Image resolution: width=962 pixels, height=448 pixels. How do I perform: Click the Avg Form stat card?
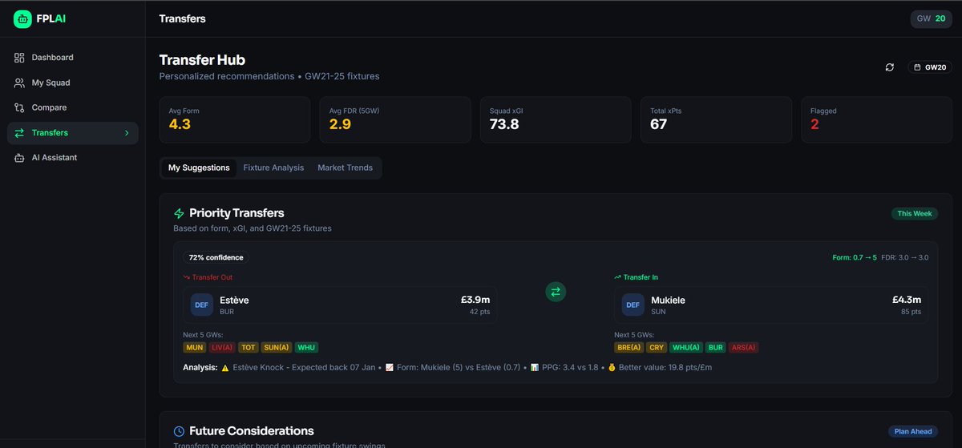[235, 120]
